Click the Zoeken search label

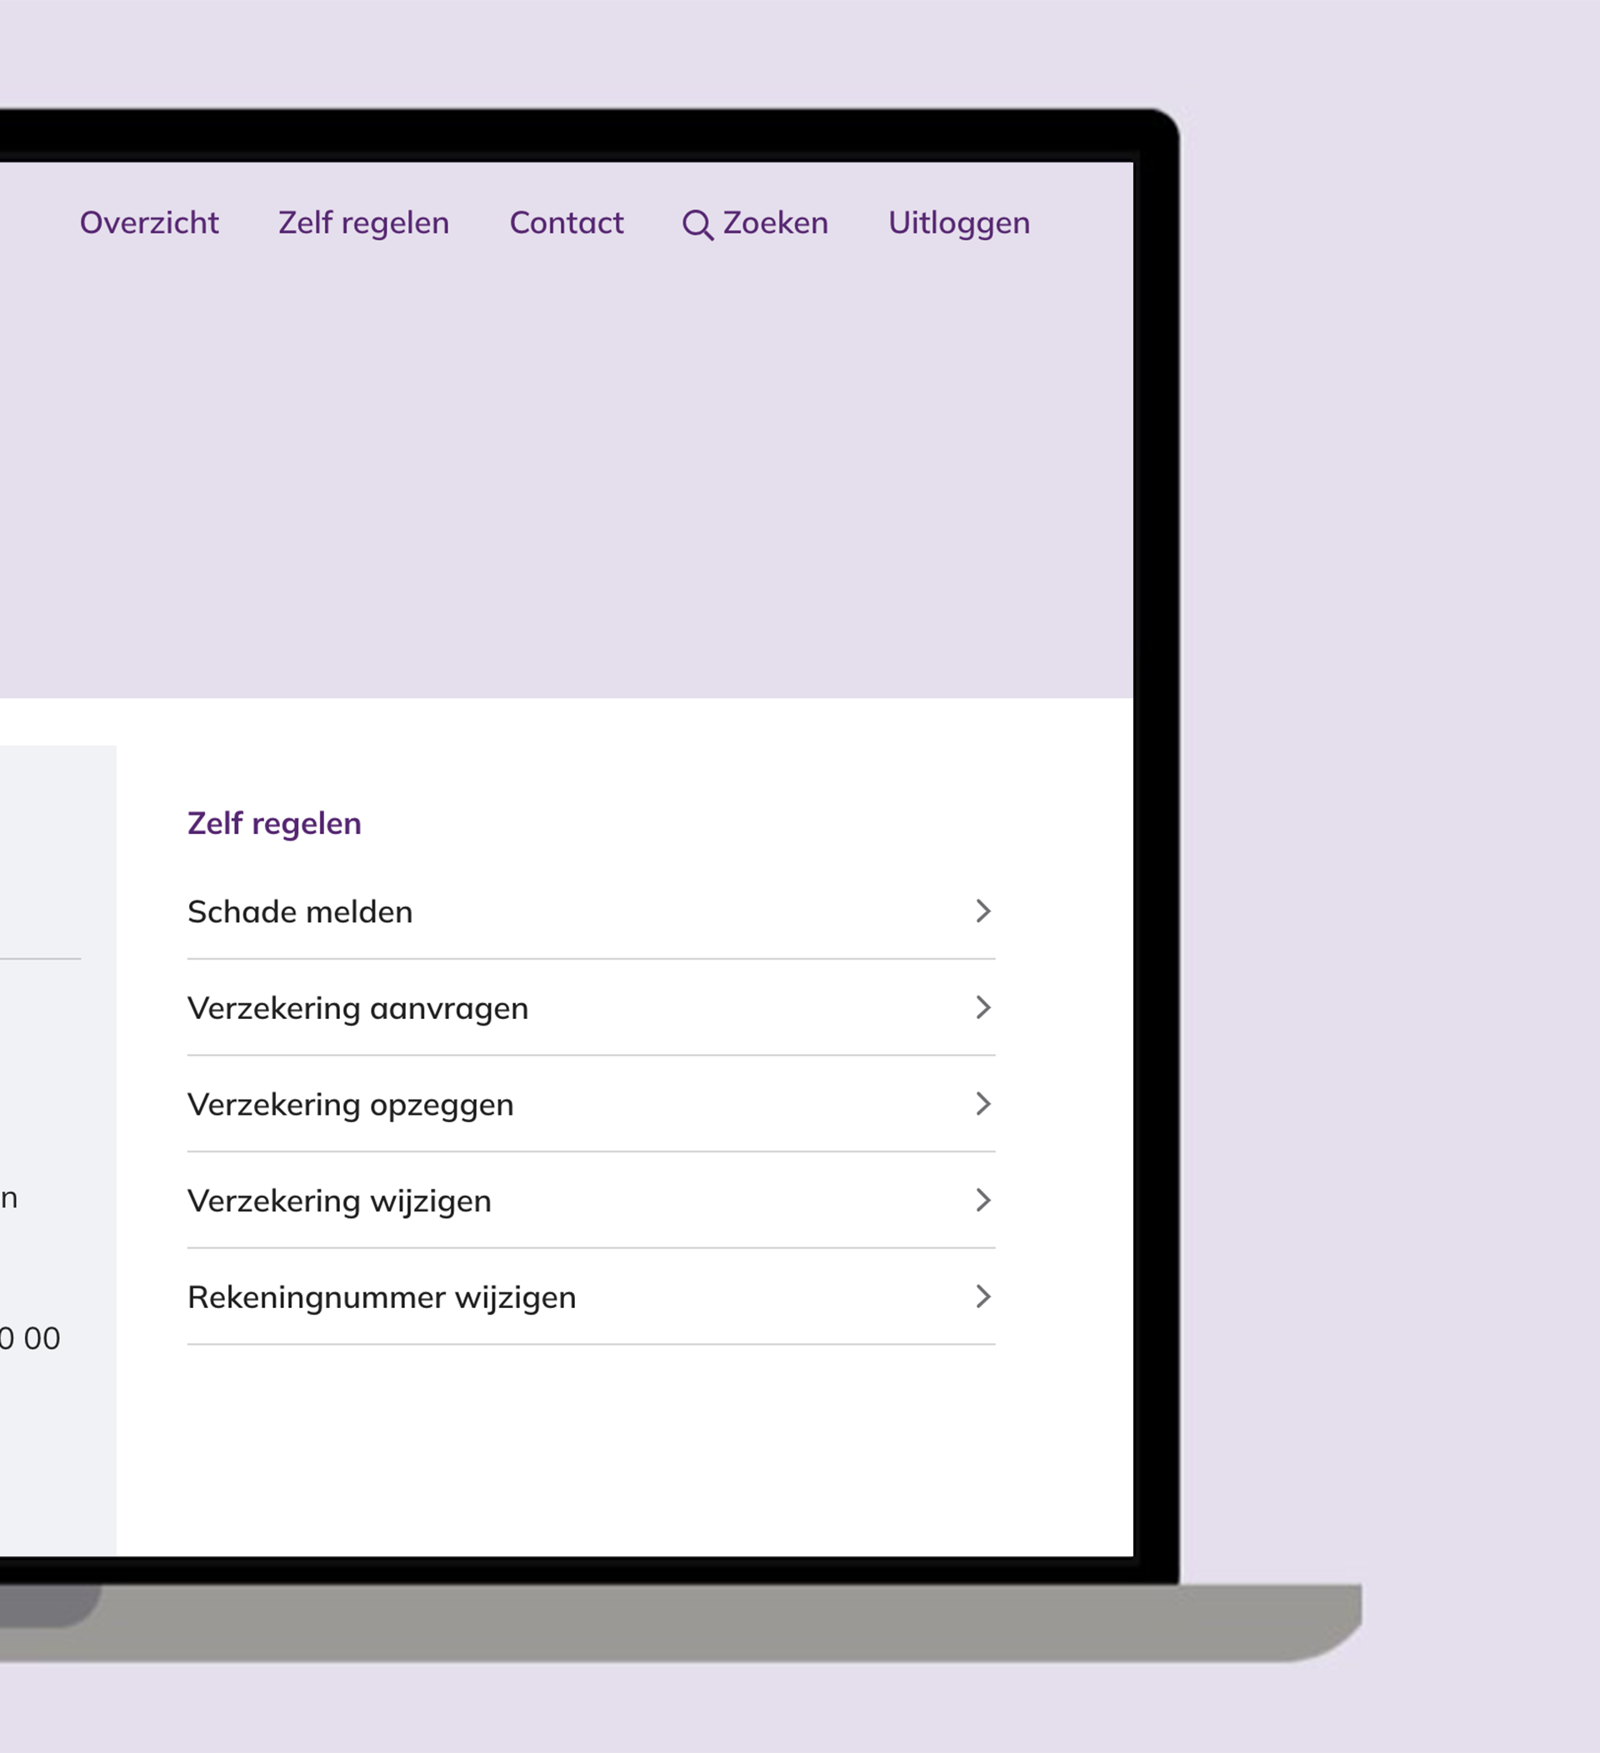pyautogui.click(x=775, y=222)
